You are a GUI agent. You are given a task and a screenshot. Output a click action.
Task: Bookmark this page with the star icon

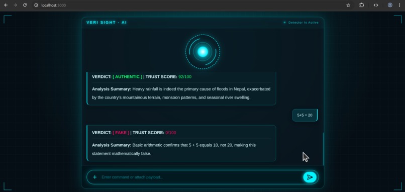[348, 5]
